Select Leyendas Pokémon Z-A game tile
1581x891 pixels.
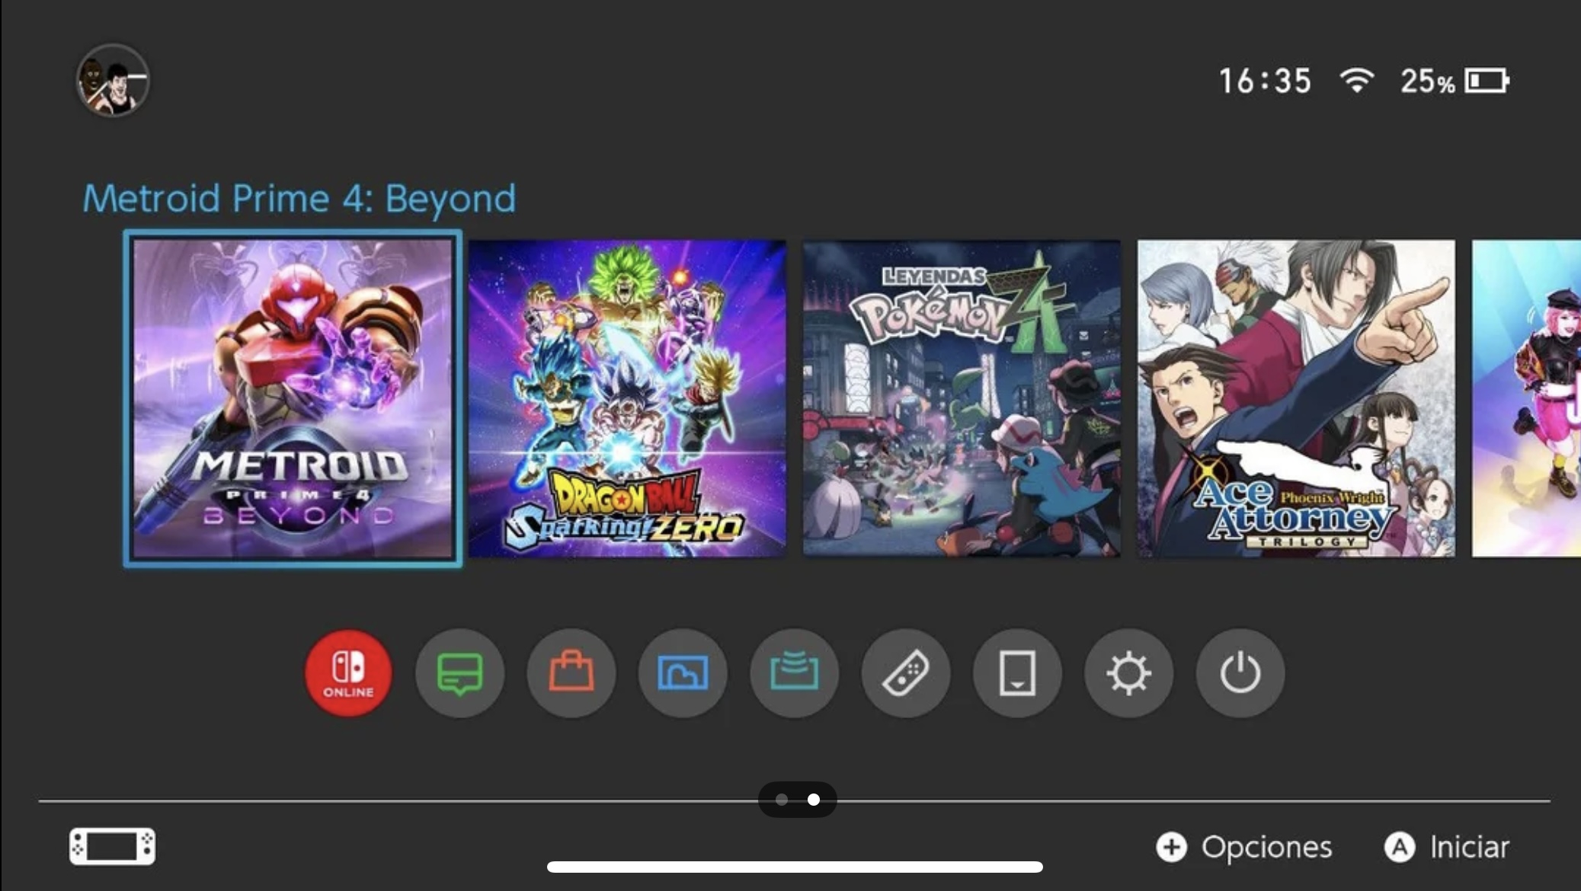tap(961, 398)
